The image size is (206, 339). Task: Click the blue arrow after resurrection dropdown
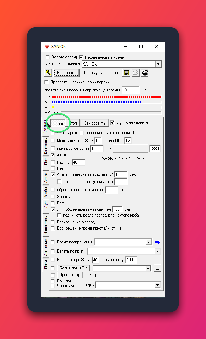157,242
